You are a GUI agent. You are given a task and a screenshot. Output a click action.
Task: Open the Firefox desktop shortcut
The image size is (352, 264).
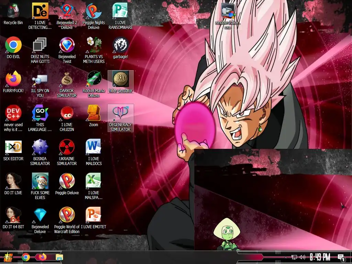pos(13,82)
